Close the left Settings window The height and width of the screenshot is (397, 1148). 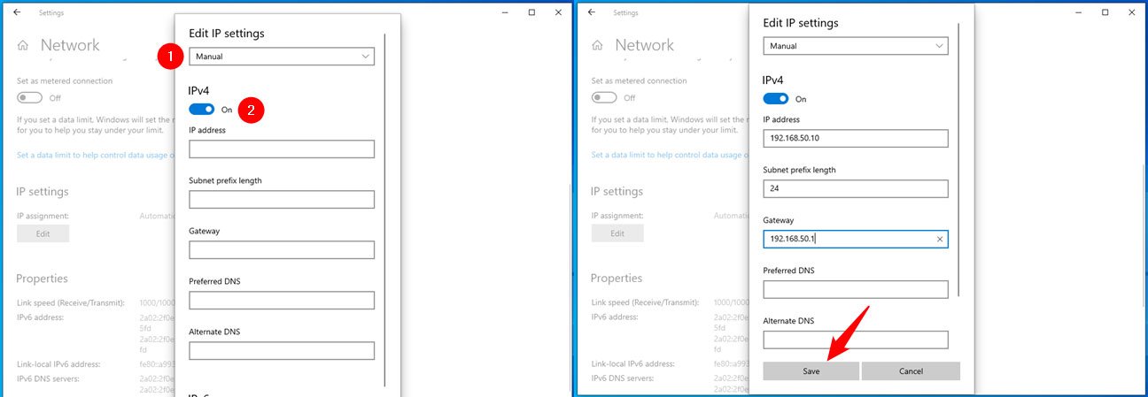click(x=558, y=12)
